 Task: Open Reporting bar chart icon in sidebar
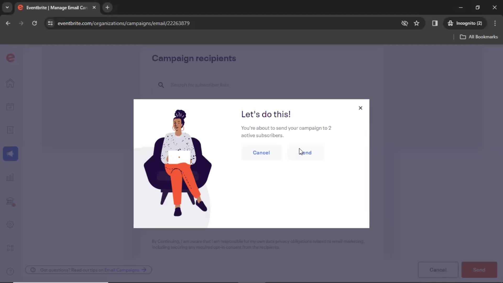tap(10, 177)
